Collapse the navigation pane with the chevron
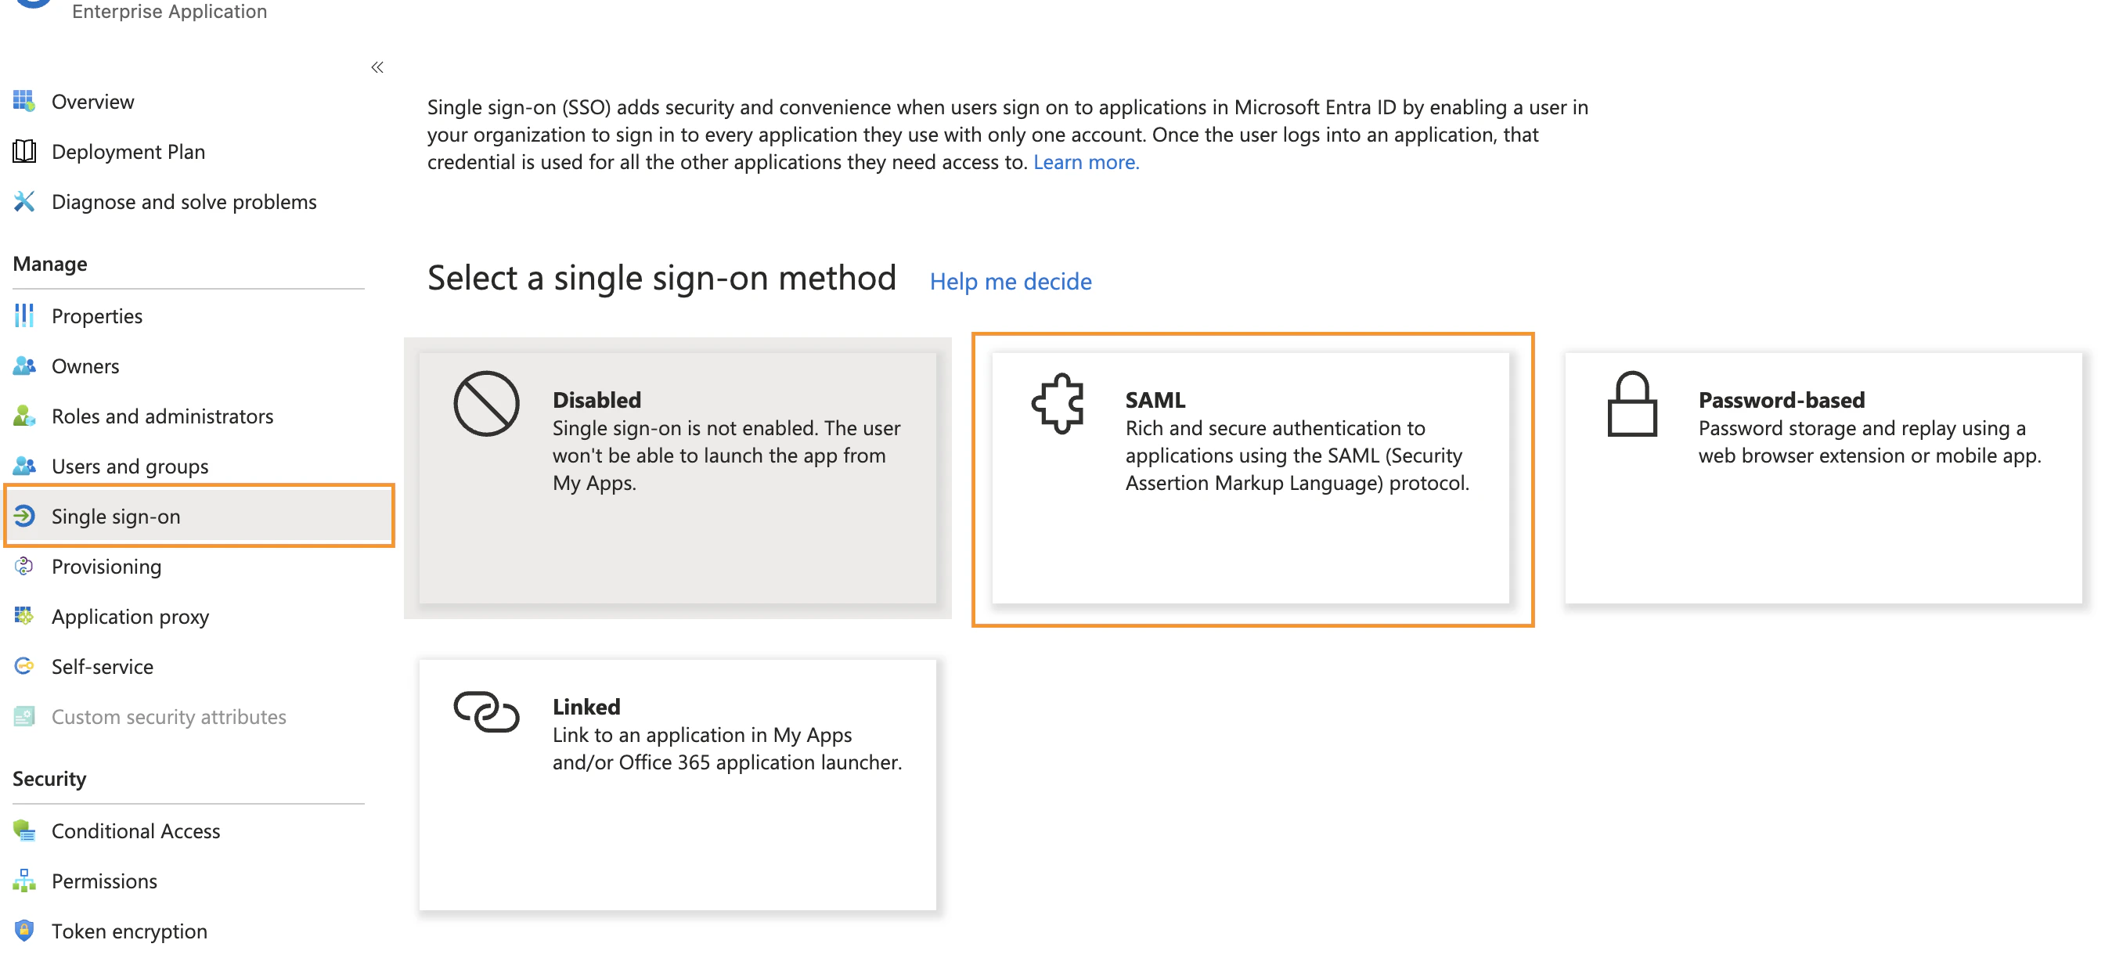 click(378, 67)
